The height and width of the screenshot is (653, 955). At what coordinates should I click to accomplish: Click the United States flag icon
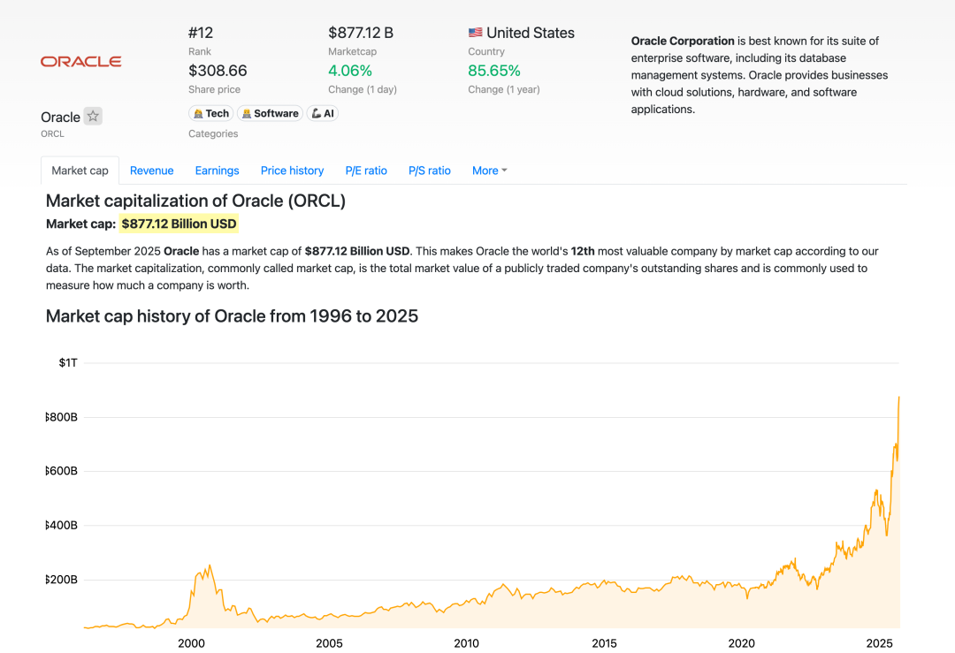click(x=475, y=33)
